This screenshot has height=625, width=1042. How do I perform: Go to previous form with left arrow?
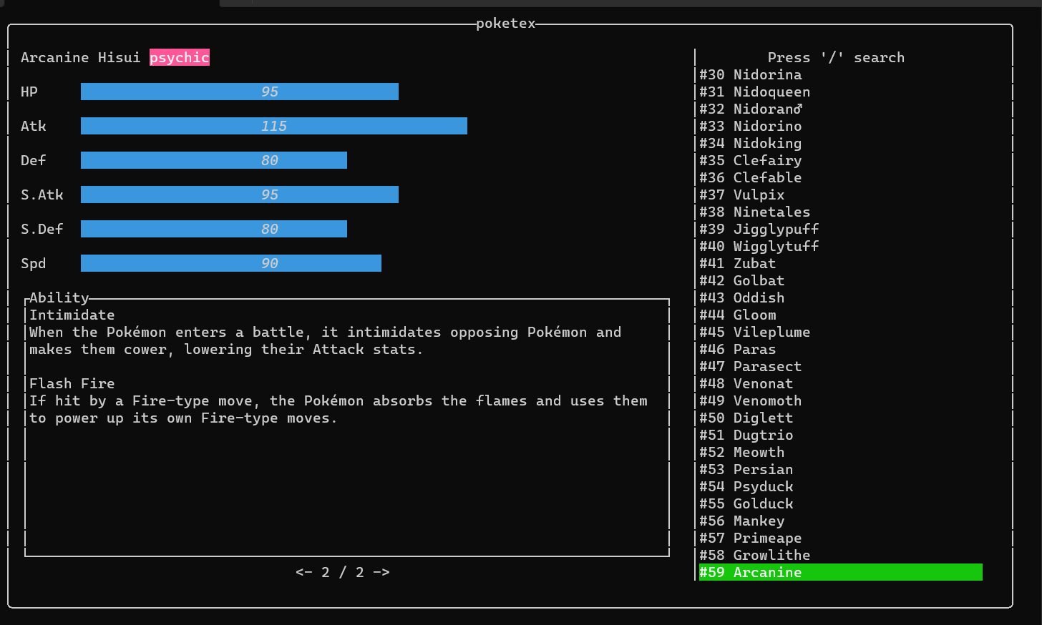click(x=303, y=572)
